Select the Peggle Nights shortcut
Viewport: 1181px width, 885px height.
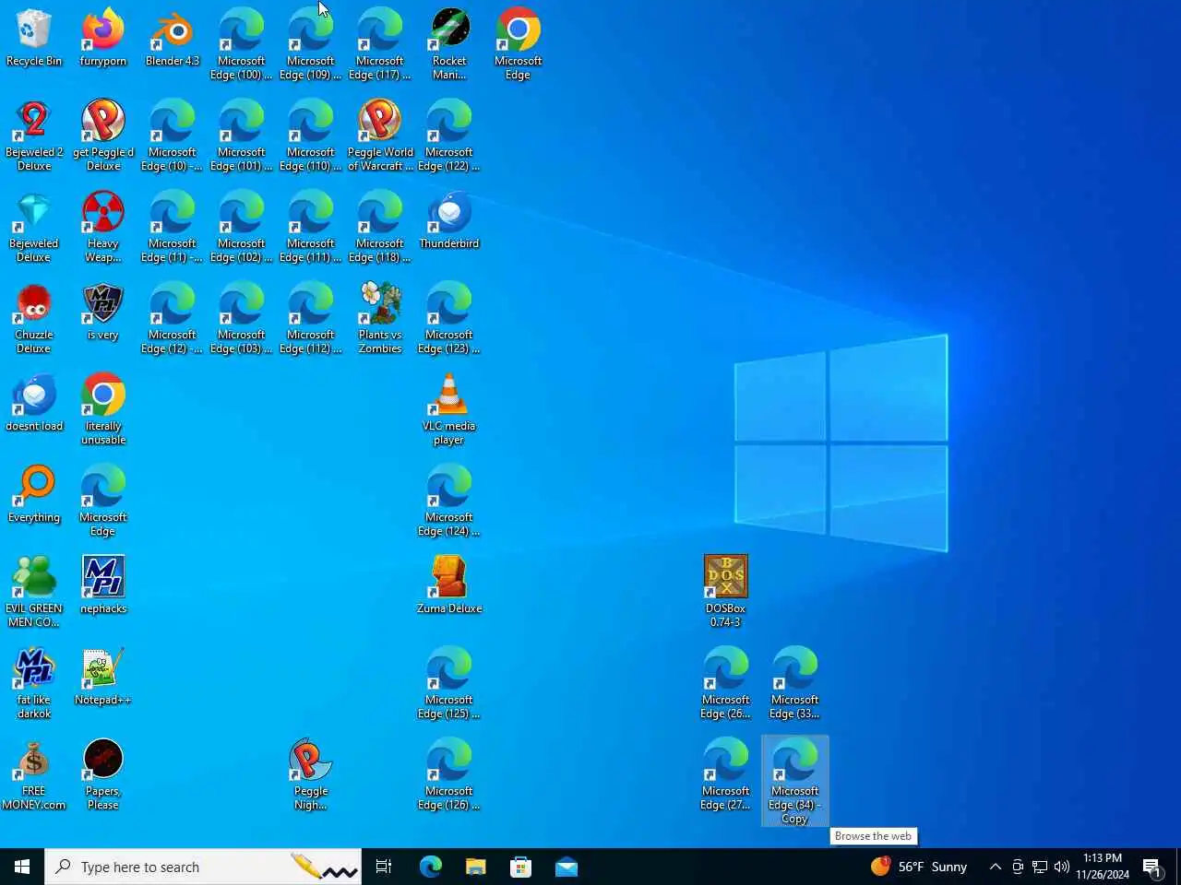311,774
